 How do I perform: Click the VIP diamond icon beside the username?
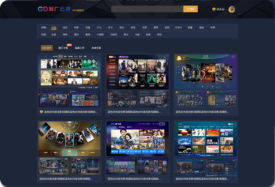pos(214,9)
